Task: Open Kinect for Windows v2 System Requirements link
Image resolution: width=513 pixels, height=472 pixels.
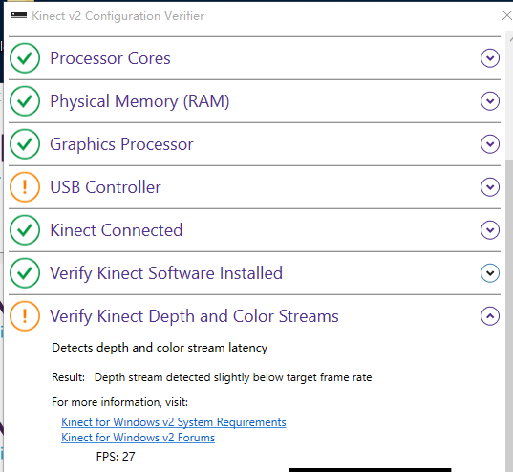Action: pos(174,422)
